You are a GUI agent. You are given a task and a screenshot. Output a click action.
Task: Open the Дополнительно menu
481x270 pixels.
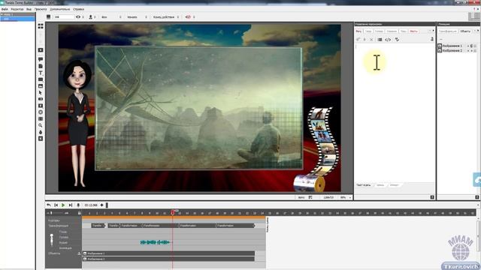[60, 9]
